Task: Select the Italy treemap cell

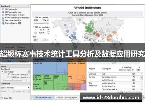Action: 48,83
